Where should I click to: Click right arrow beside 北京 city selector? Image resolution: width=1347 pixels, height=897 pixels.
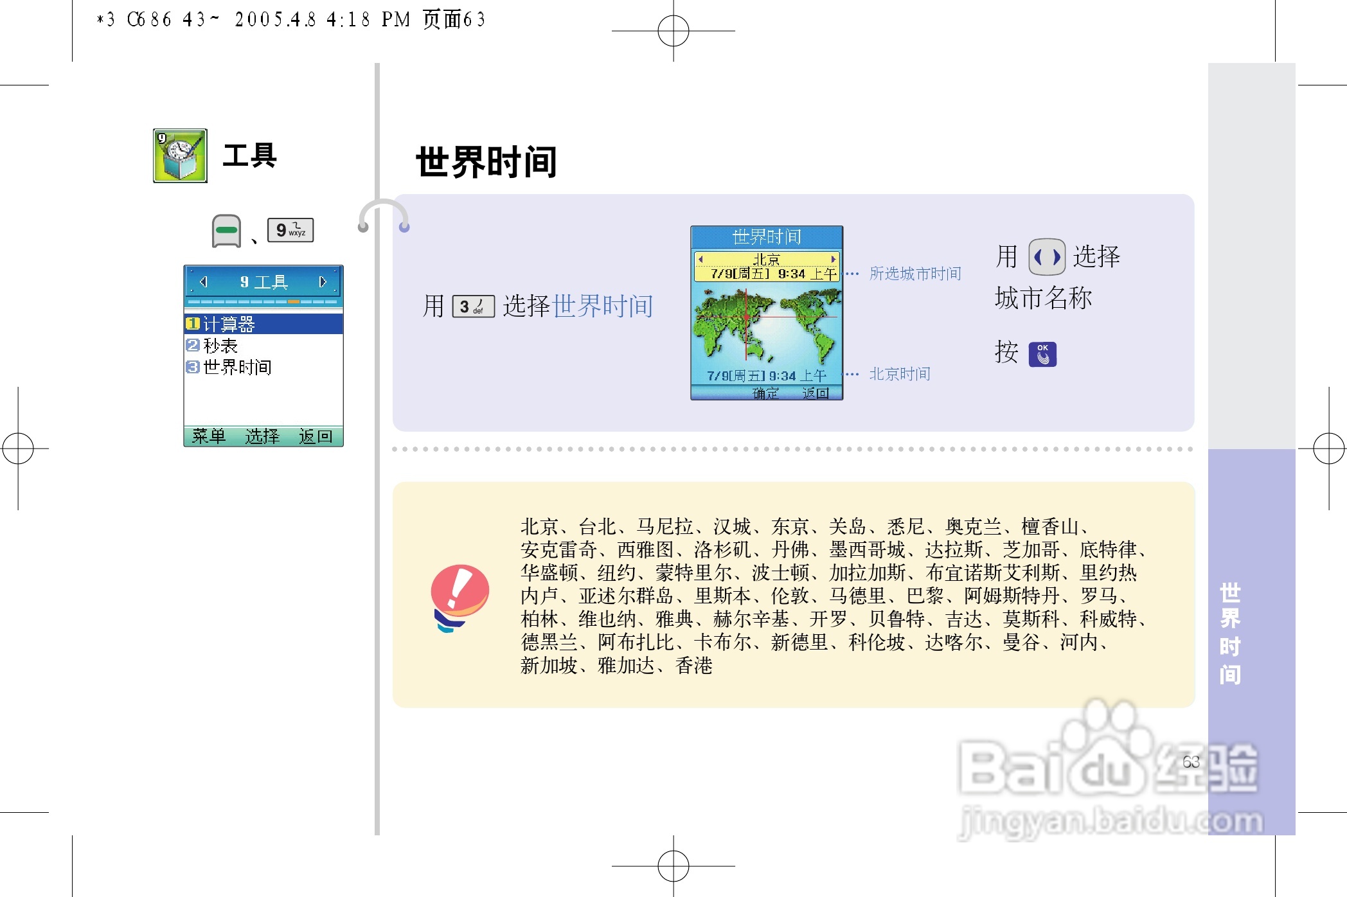[834, 259]
